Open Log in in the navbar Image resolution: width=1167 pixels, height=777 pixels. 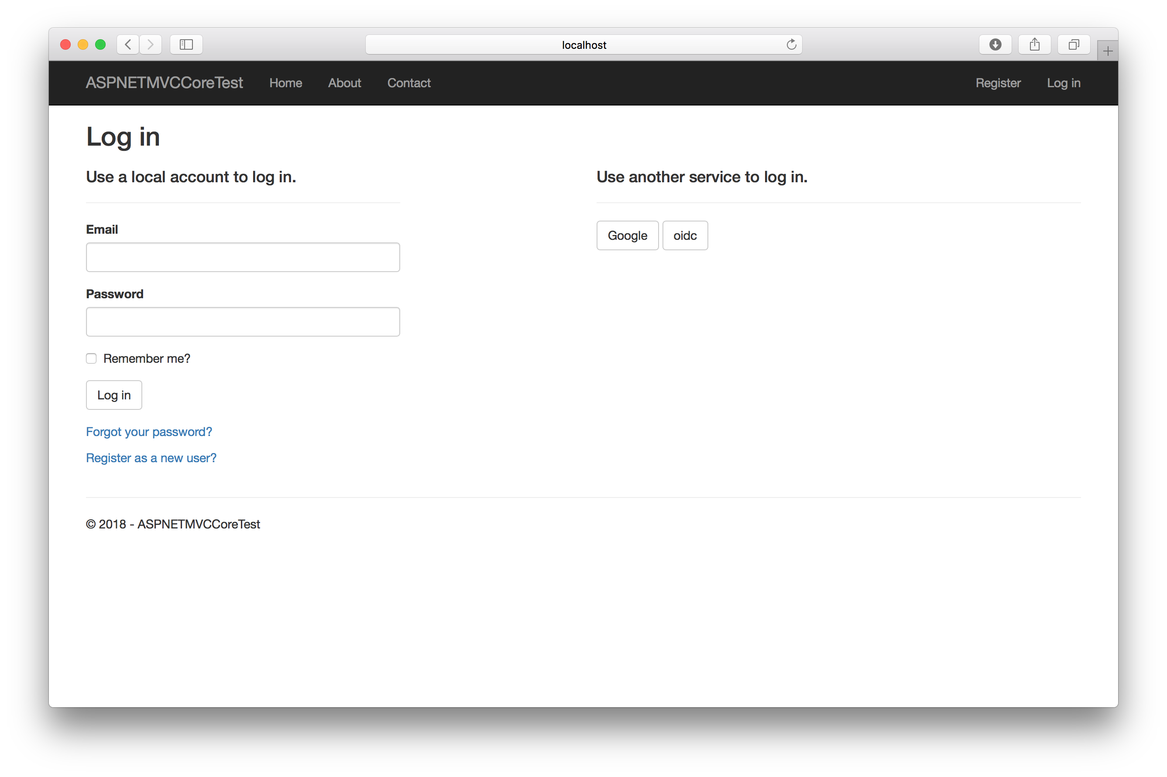tap(1063, 83)
